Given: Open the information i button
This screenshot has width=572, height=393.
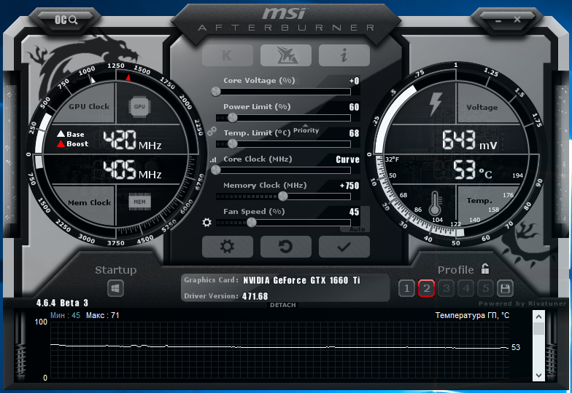Looking at the screenshot, I should [344, 55].
